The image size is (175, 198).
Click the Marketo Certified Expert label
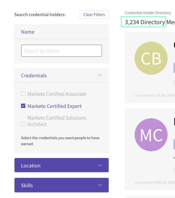[x=55, y=106]
